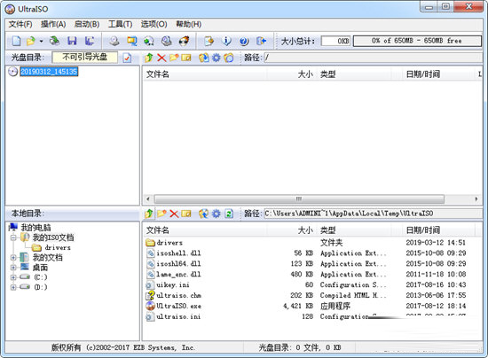Click the Exit door icon
The width and height of the screenshot is (488, 358).
click(x=261, y=41)
